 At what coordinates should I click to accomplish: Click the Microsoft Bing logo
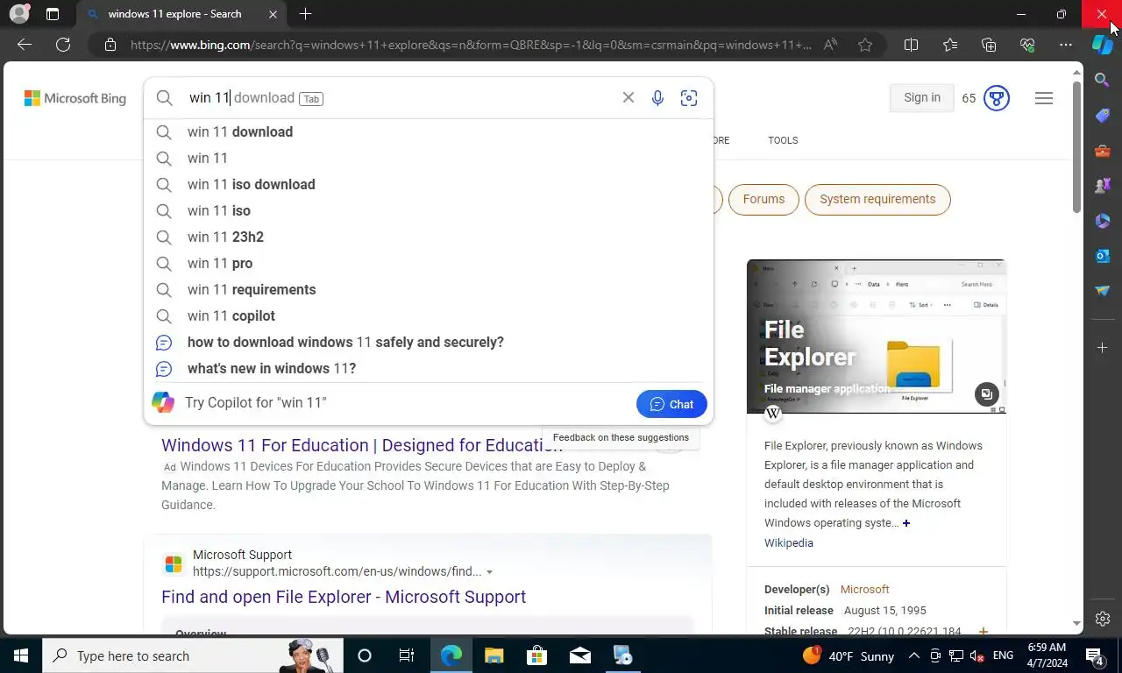75,98
